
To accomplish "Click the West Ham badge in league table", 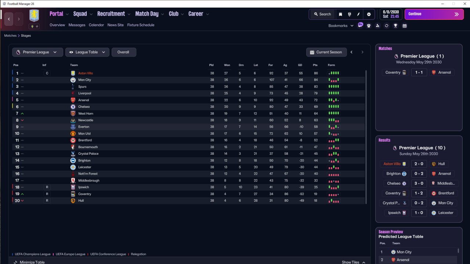I will (73, 113).
